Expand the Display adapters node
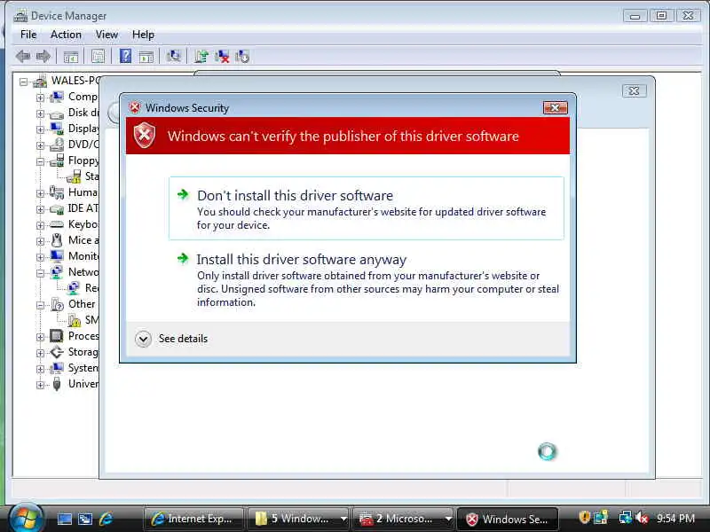710x532 pixels. click(x=40, y=129)
